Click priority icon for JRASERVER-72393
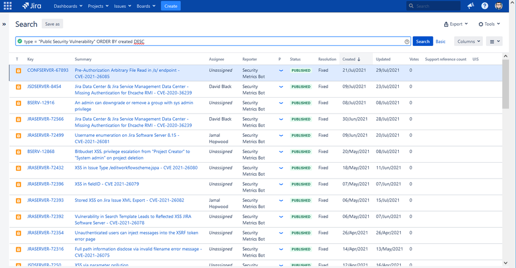Viewport: 516px width, 268px height. pyautogui.click(x=281, y=200)
